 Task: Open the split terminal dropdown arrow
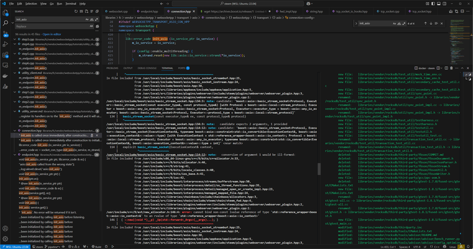coord(442,68)
